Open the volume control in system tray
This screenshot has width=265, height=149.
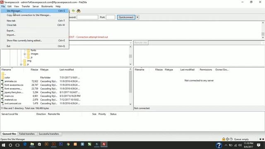240,145
